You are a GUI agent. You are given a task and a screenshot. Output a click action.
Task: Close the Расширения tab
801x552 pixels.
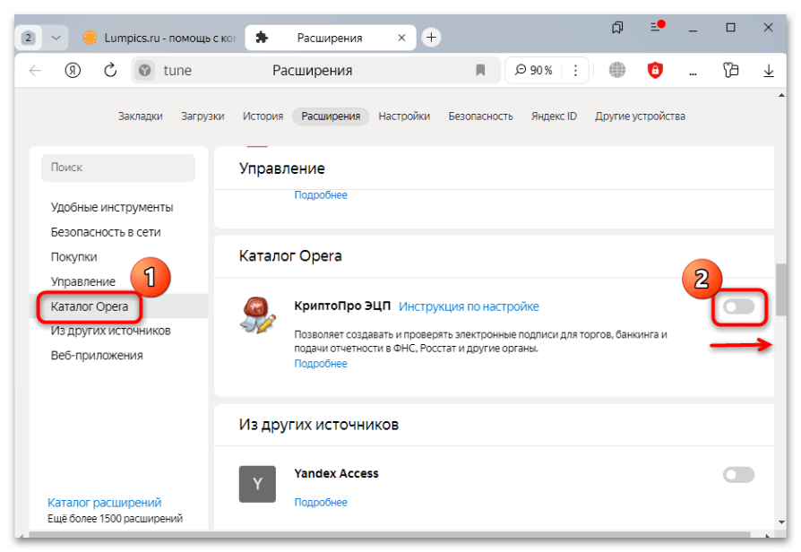pos(401,38)
